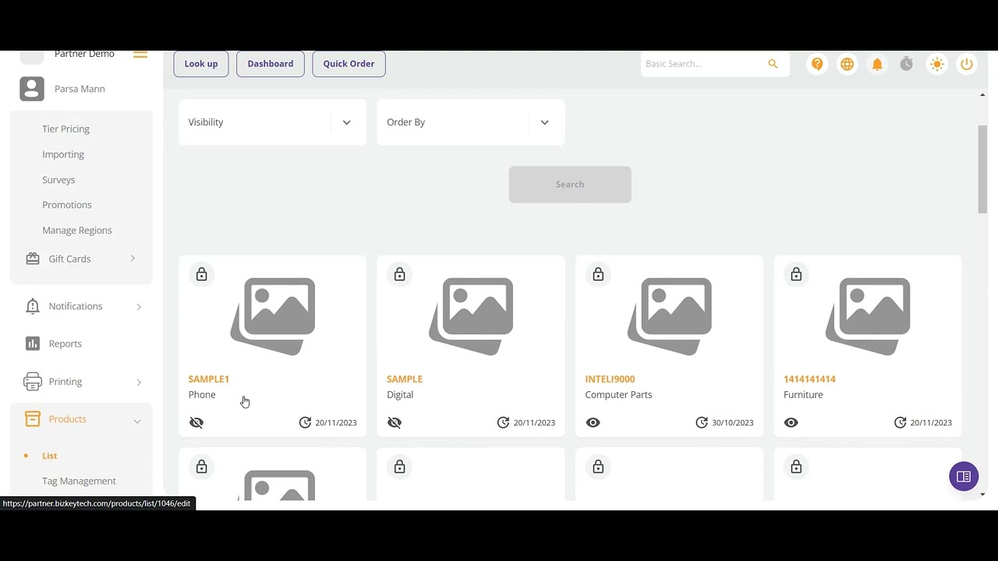Toggle visibility eye on SAMPLE Digital card
998x561 pixels.
[395, 422]
